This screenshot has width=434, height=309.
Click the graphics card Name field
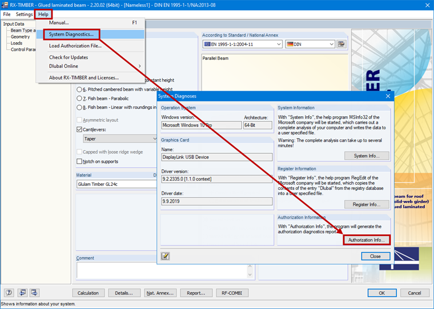[217, 157]
